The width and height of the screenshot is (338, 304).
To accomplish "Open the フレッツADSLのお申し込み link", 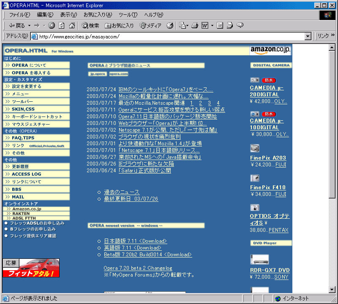I will tap(37, 223).
